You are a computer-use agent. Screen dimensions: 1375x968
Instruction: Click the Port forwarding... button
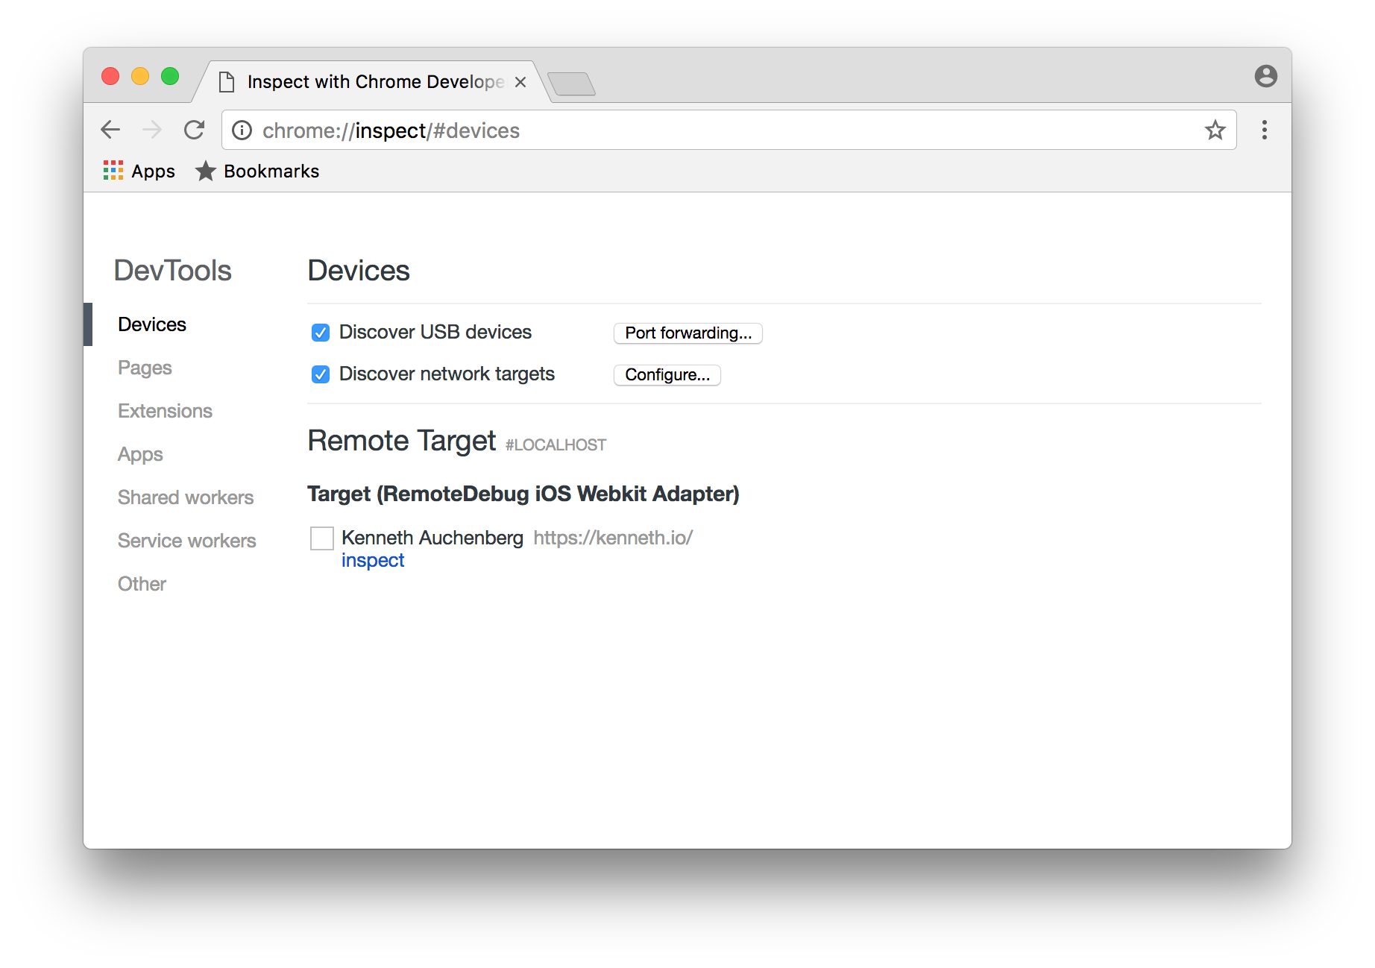coord(687,333)
